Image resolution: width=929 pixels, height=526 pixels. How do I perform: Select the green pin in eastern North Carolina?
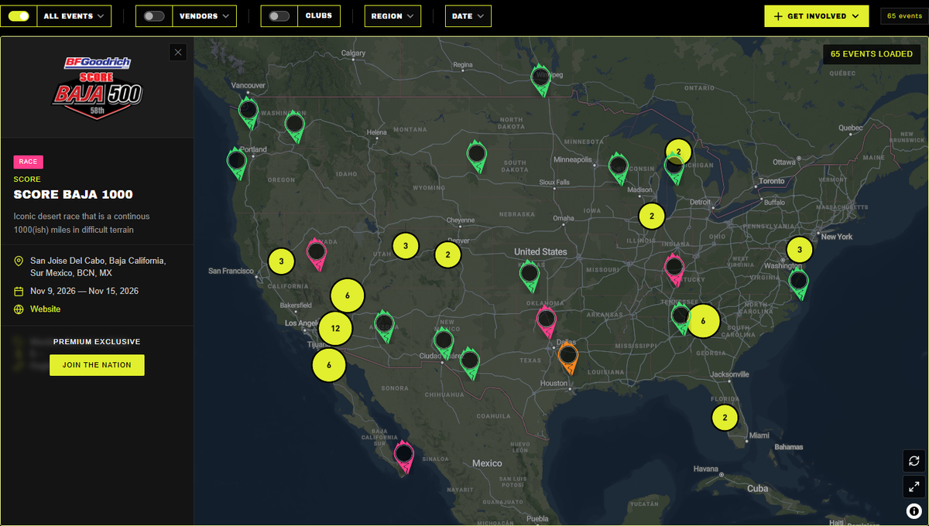tap(798, 283)
